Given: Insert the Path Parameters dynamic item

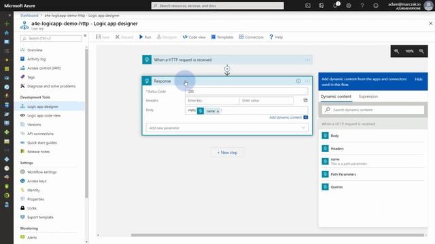Looking at the screenshot, I should [x=373, y=174].
